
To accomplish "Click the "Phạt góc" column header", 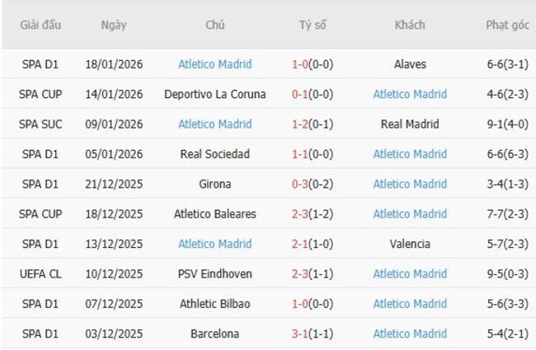I will [507, 25].
